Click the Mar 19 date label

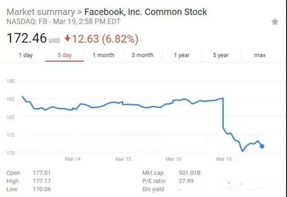click(223, 159)
